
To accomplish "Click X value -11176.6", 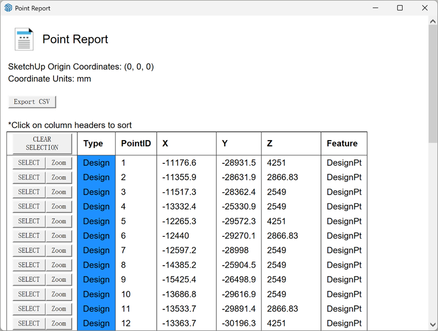I will (179, 162).
